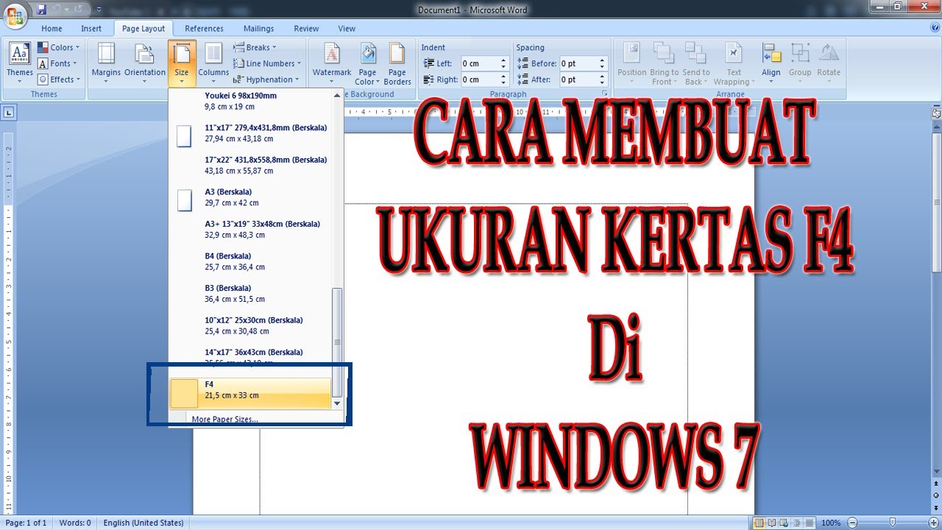Click Size list scroll up arrow
Viewport: 942px width, 530px height.
[337, 95]
